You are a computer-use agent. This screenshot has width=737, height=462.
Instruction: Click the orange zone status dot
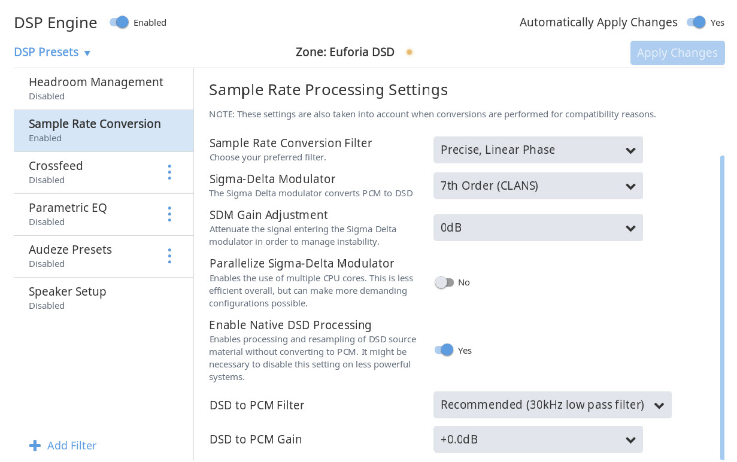point(410,52)
